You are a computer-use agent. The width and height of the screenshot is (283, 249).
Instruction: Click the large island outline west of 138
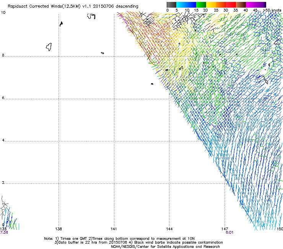[49, 47]
